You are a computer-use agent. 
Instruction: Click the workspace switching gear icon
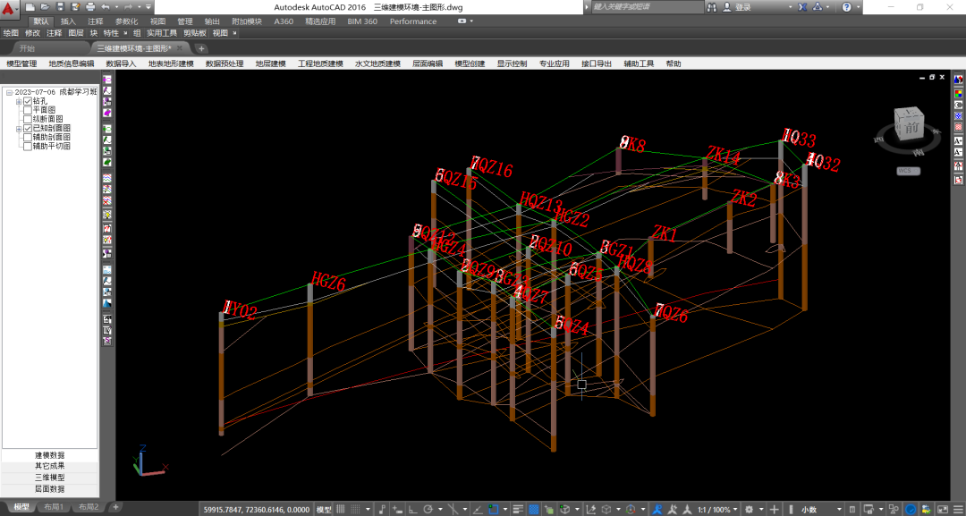[749, 510]
